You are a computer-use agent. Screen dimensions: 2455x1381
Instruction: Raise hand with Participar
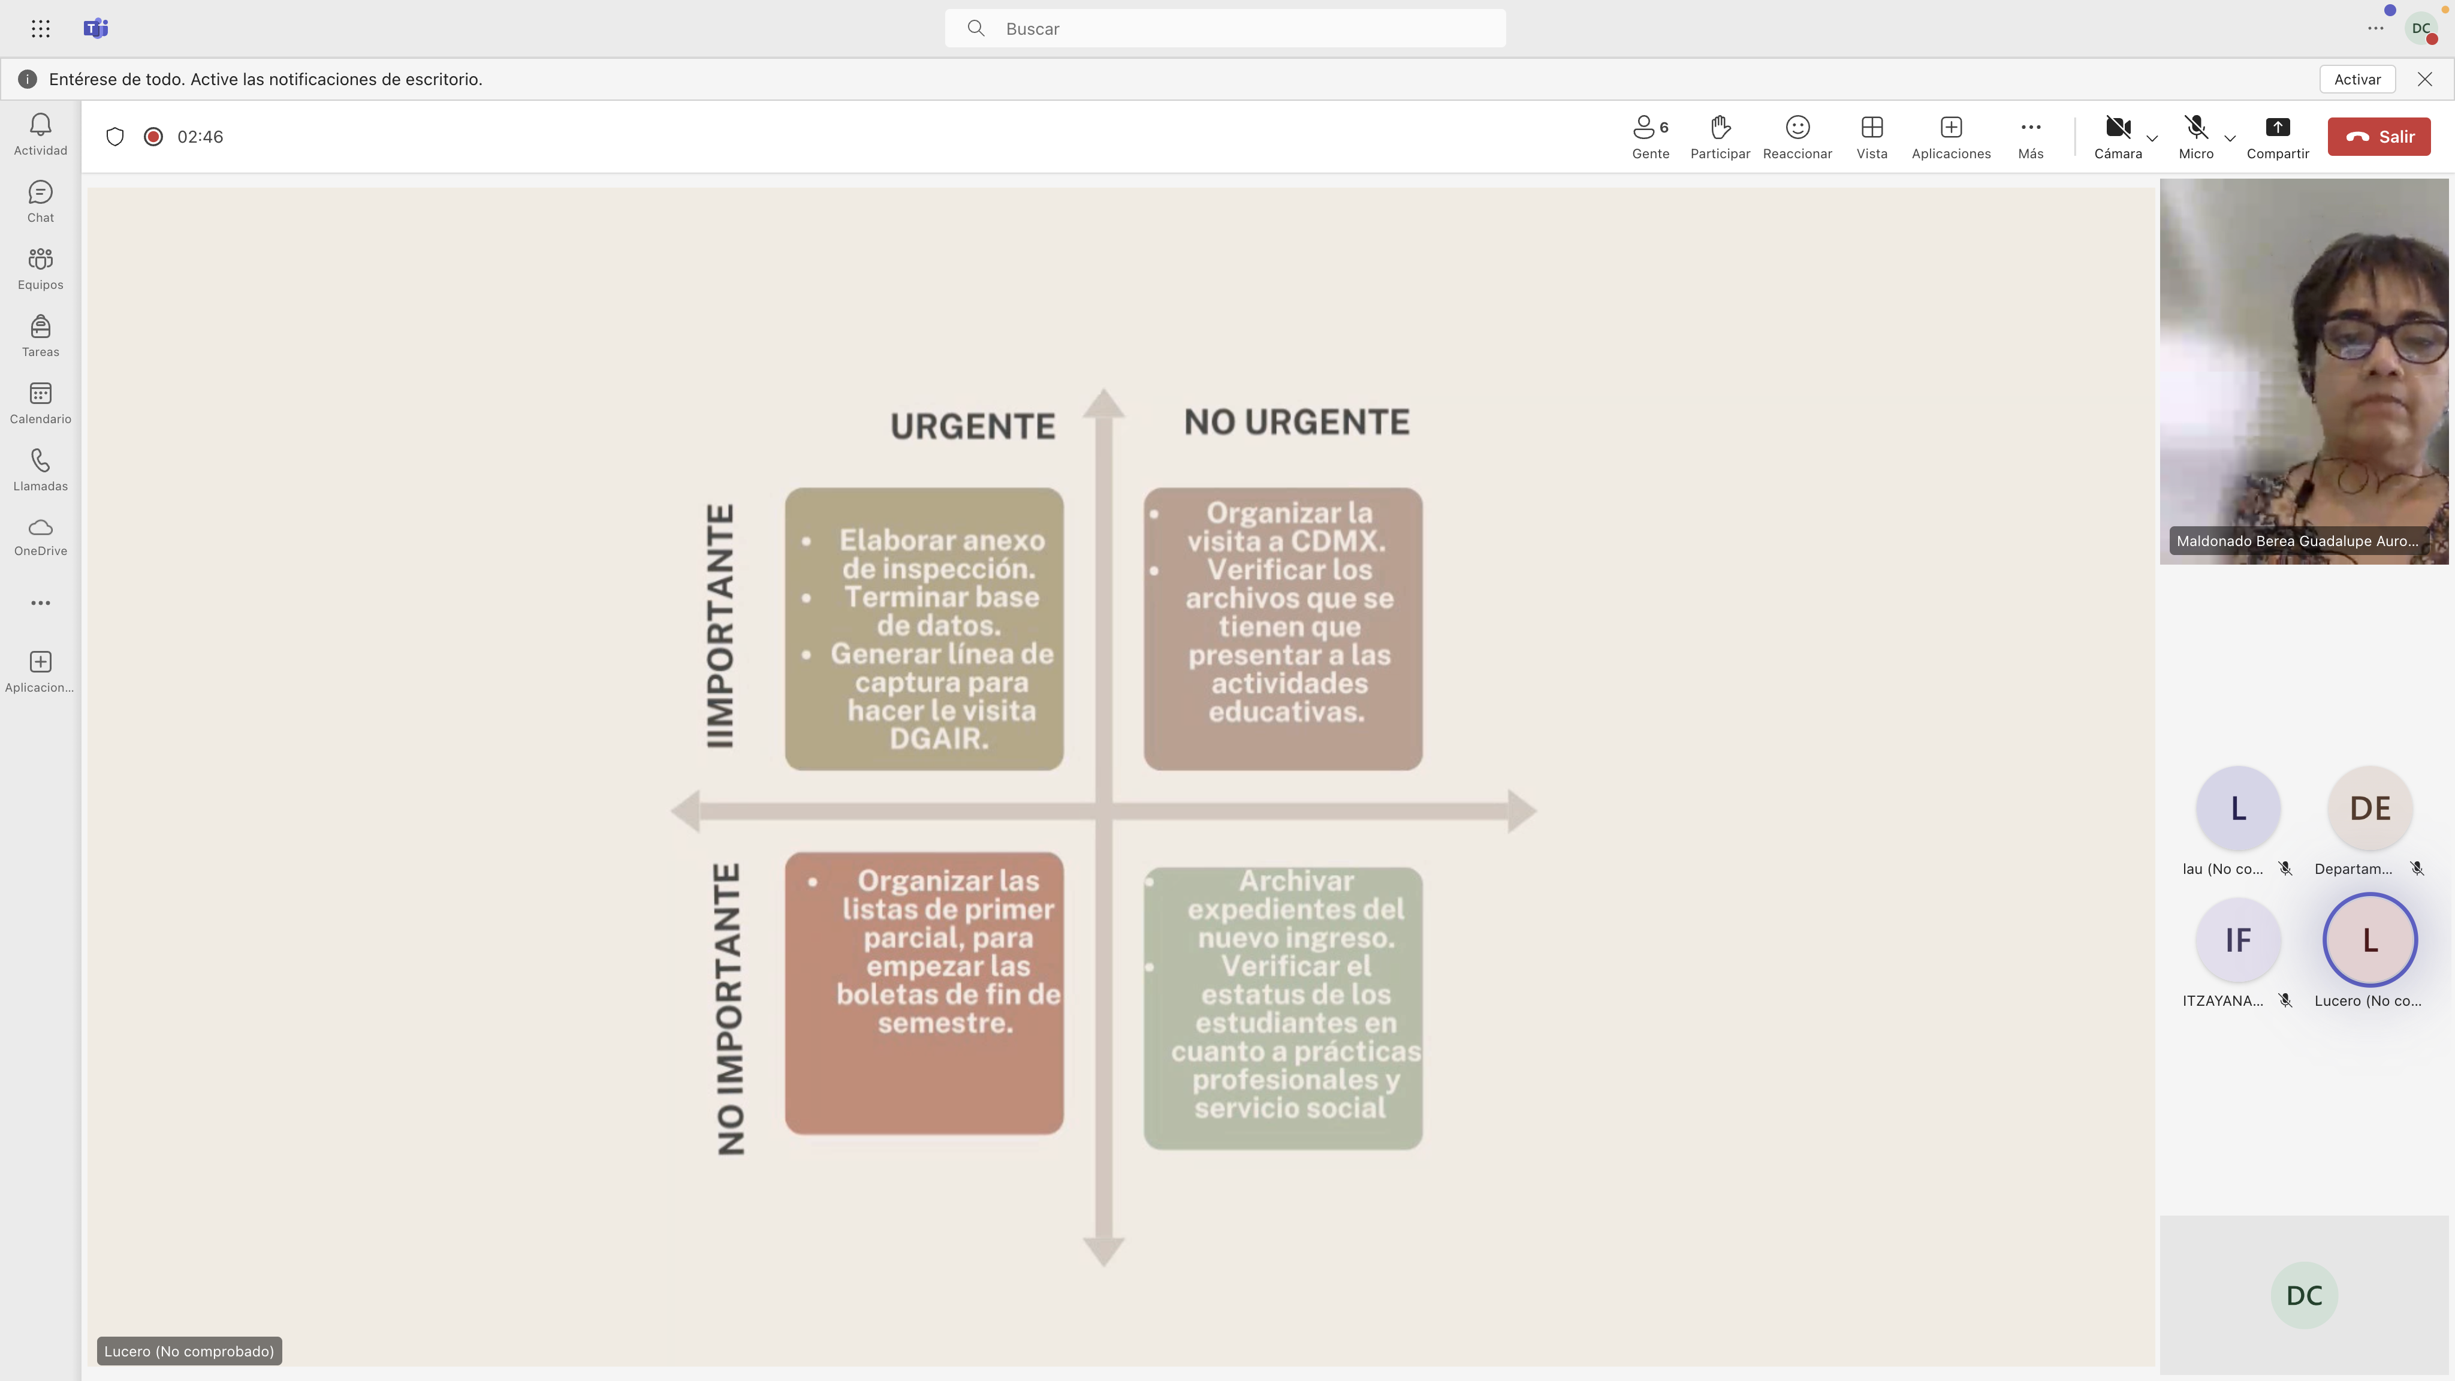pyautogui.click(x=1720, y=137)
